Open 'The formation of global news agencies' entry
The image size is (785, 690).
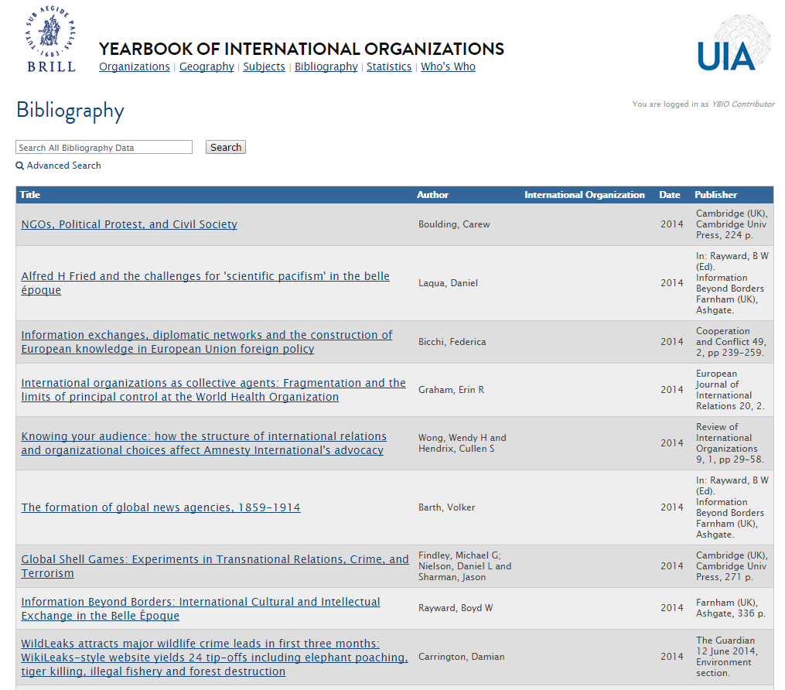click(160, 507)
